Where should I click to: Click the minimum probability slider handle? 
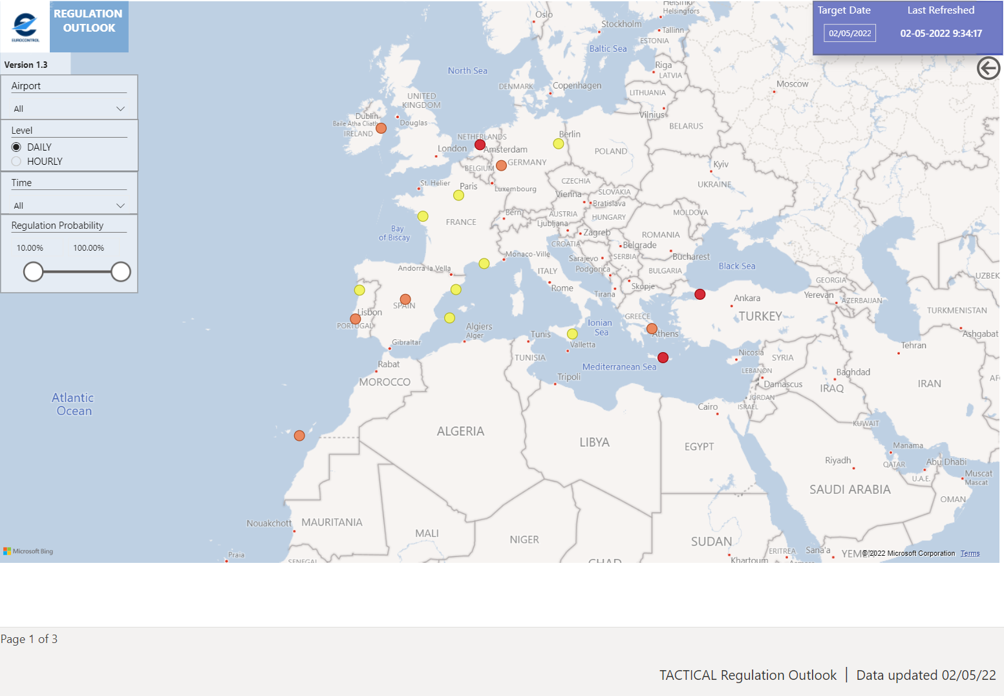tap(33, 272)
